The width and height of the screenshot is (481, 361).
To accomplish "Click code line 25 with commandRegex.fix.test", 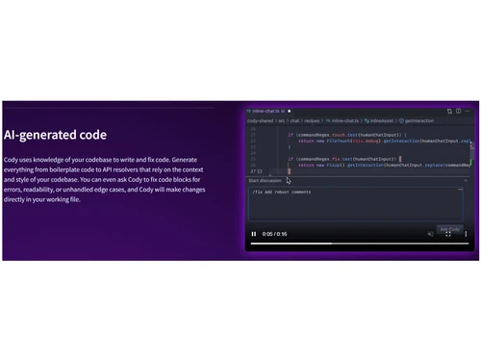I will pos(344,159).
